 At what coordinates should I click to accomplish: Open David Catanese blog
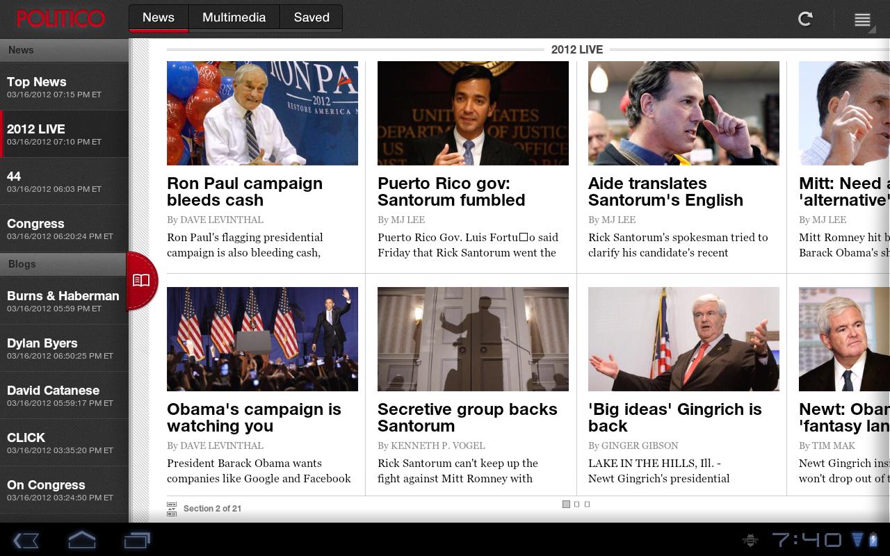point(64,395)
